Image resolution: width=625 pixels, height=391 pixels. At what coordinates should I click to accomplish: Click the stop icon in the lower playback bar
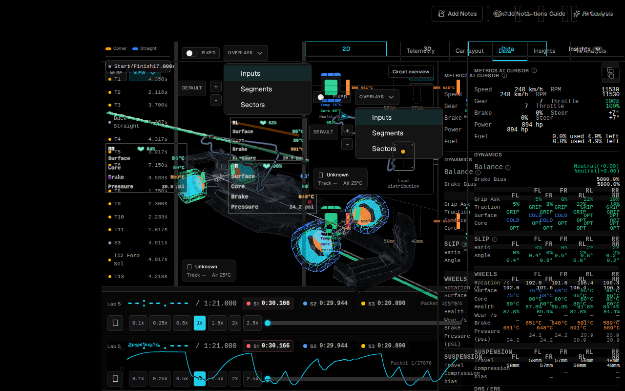115,379
